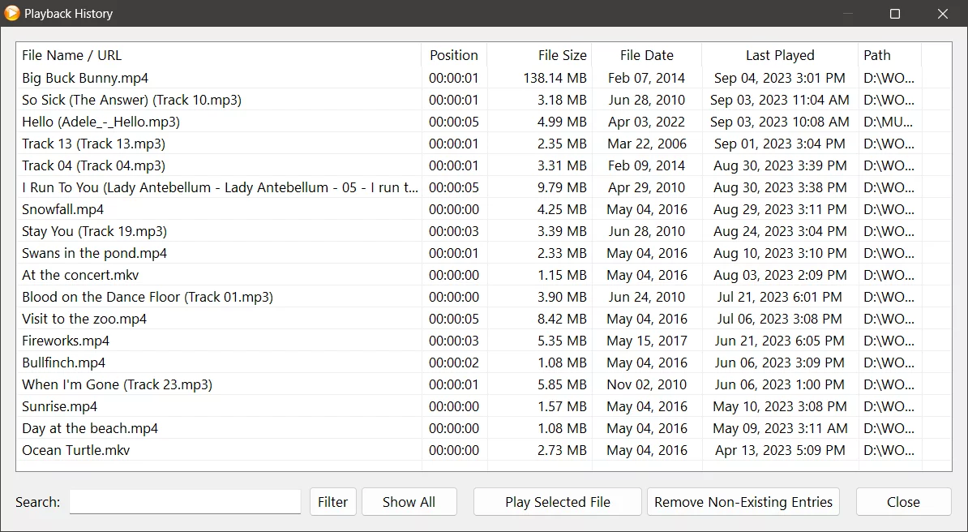Close window with the title bar X
This screenshot has height=532, width=968.
click(x=943, y=14)
